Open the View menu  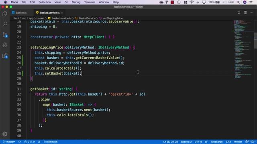tap(57, 2)
